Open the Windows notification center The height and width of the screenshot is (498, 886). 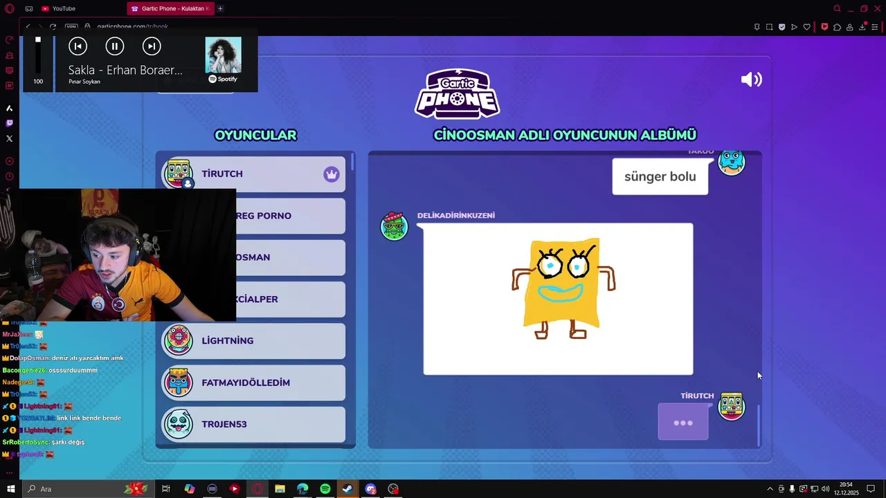[x=871, y=489]
